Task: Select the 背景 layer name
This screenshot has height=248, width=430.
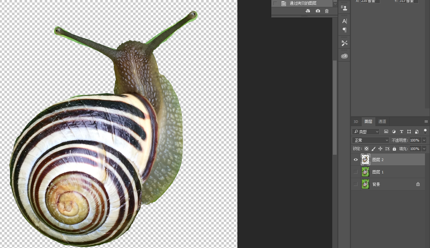Action: (x=376, y=184)
